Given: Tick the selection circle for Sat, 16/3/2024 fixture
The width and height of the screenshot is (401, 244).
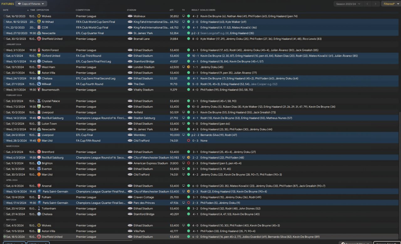Looking at the screenshot, I should [5, 169].
